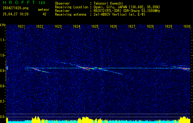
Task: Click the meteor count 42
Action: coord(44,14)
